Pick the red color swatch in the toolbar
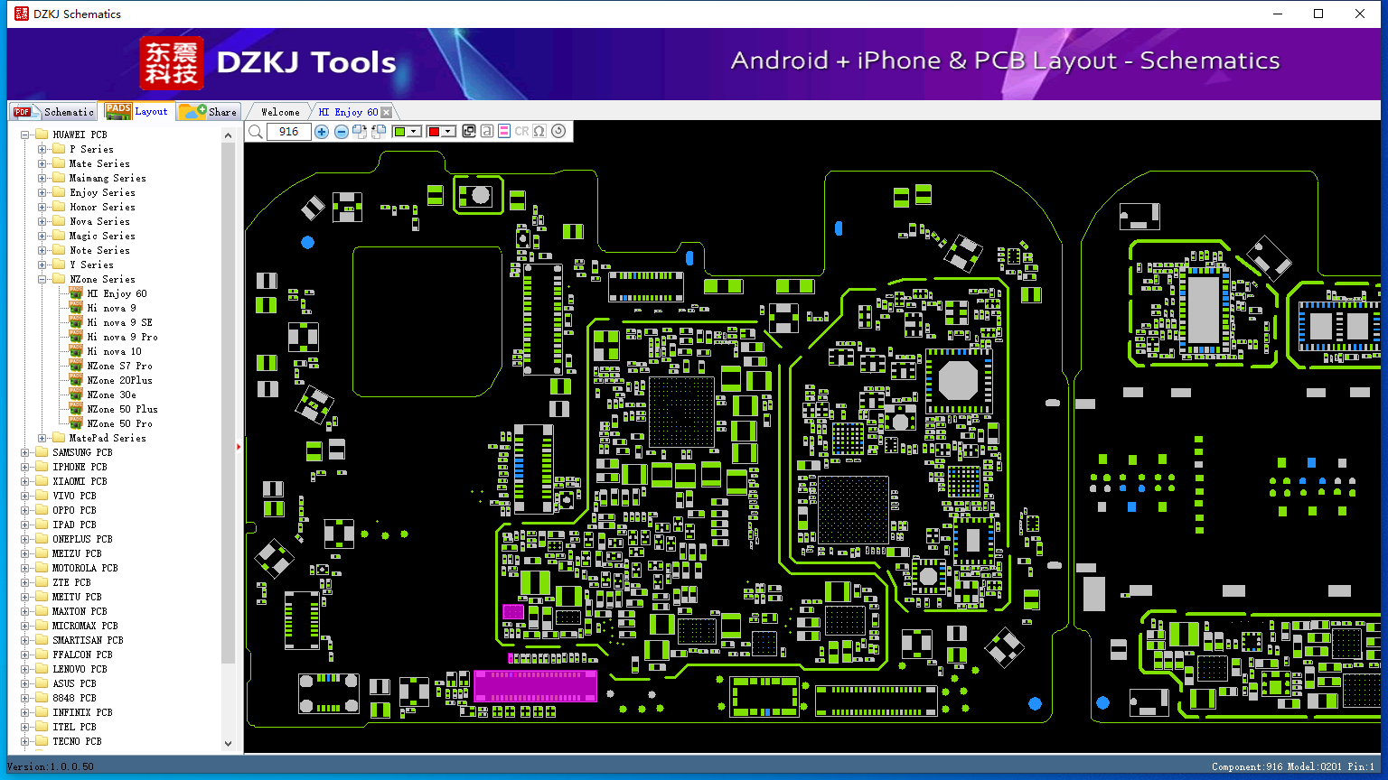The height and width of the screenshot is (780, 1388). (x=434, y=132)
